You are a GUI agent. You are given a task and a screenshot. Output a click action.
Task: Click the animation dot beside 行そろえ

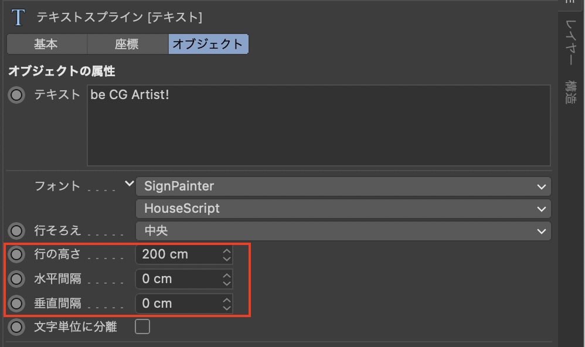(17, 231)
